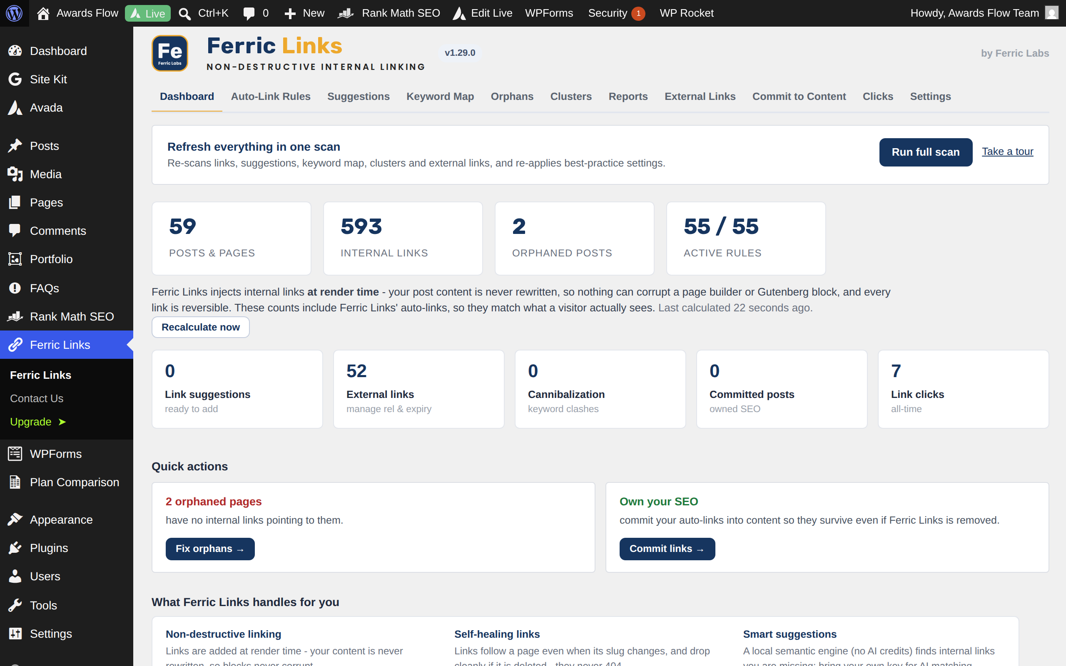Viewport: 1066px width, 666px height.
Task: Click the Posts pushpin icon
Action: click(x=15, y=146)
